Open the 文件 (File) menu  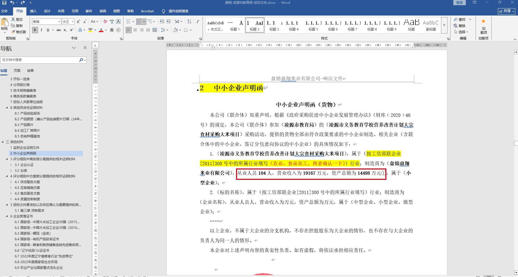[x=4, y=11]
